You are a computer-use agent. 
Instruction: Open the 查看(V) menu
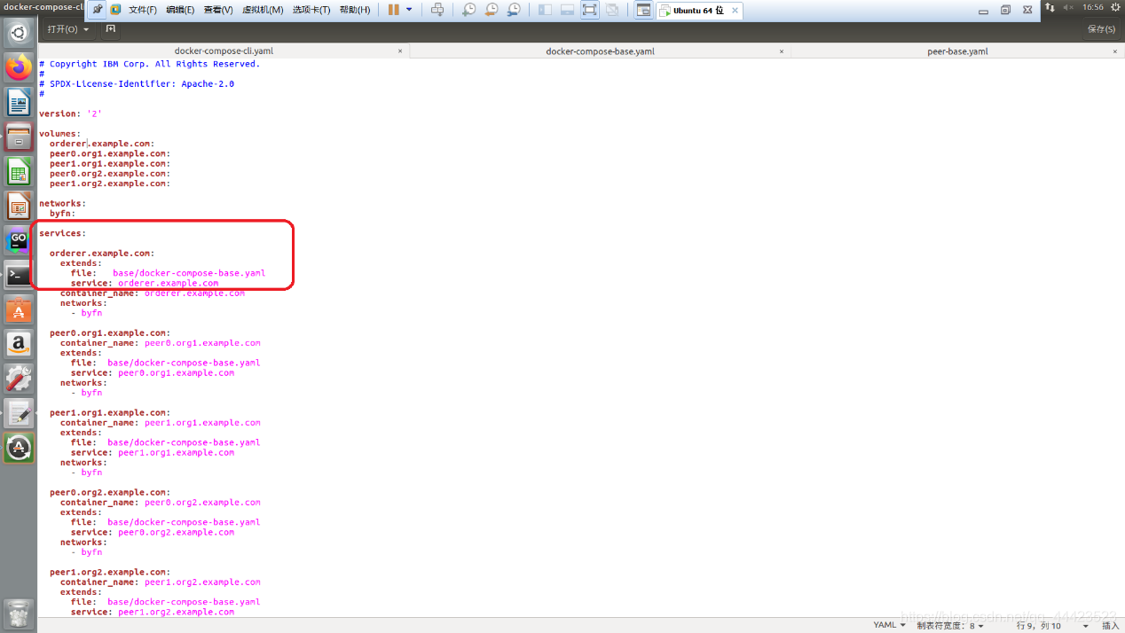tap(218, 10)
